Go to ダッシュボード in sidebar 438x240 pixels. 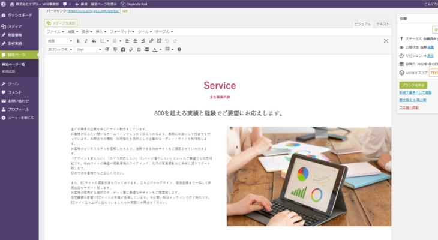coord(19,15)
